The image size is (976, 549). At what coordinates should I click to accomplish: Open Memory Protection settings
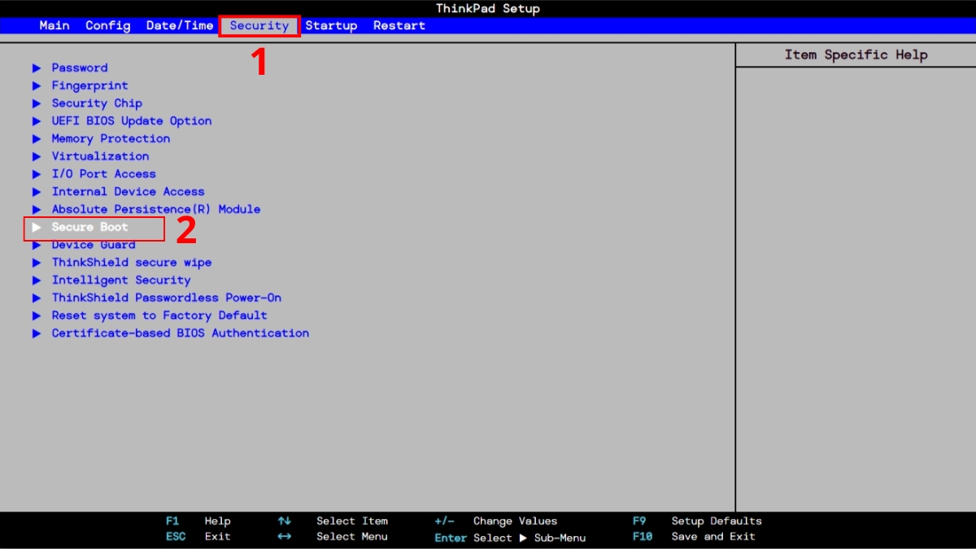click(x=111, y=138)
